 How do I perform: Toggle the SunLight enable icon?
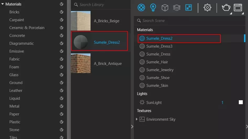click(x=142, y=102)
